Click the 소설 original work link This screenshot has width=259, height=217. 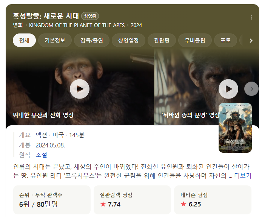41,155
